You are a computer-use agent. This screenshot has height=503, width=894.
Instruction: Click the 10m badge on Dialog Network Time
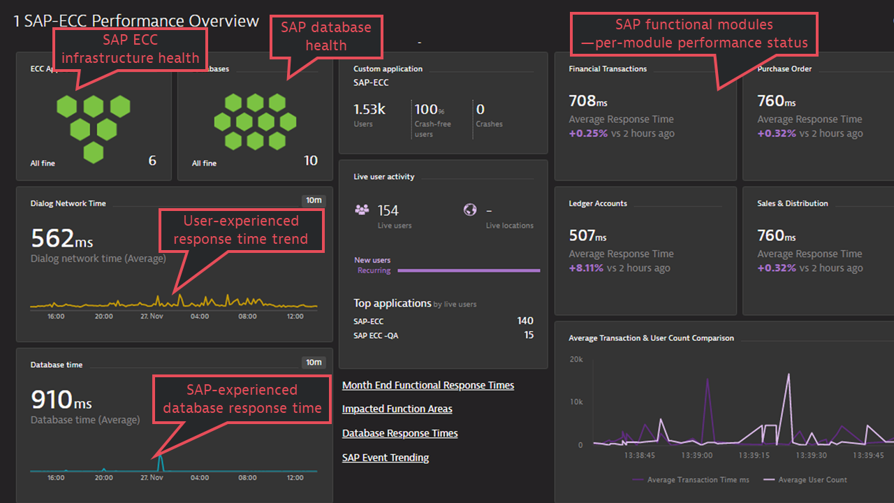click(314, 201)
